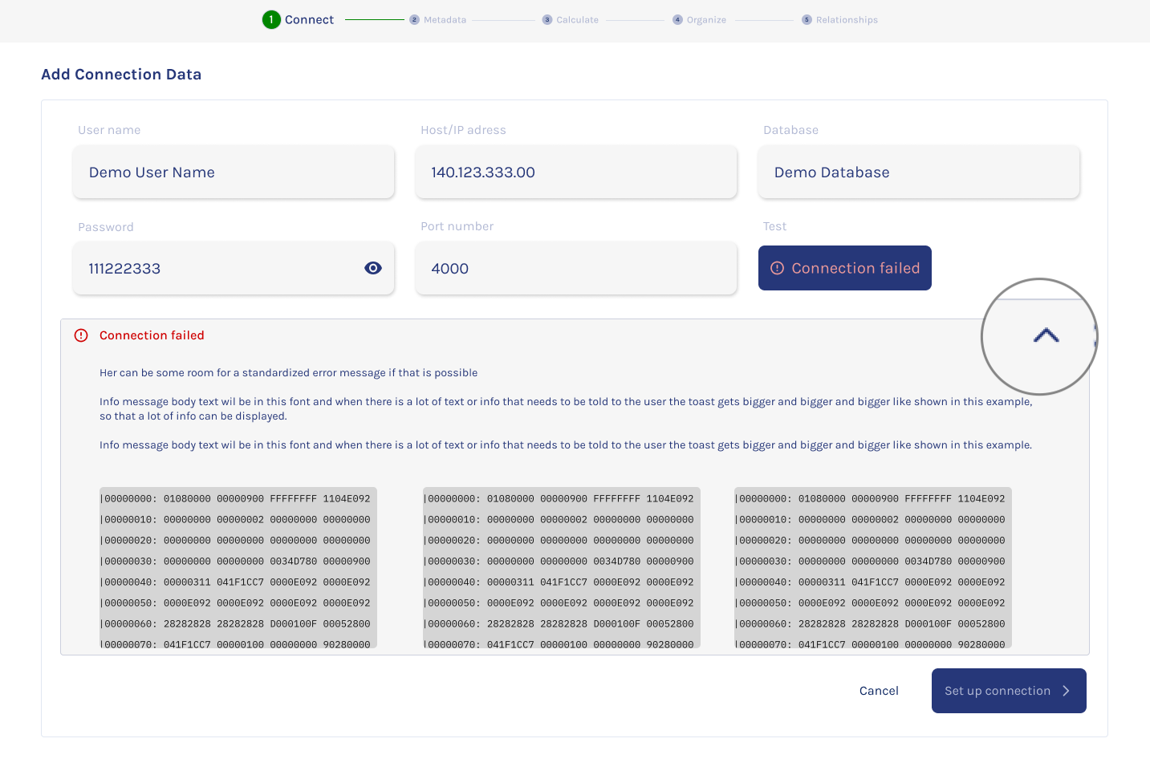Viewport: 1150px width, 771px height.
Task: Go to the Metadata step
Action: pyautogui.click(x=445, y=20)
